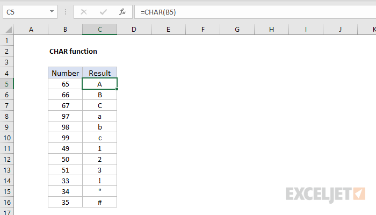Click the Result header cell
This screenshot has width=376, height=215.
click(x=99, y=73)
